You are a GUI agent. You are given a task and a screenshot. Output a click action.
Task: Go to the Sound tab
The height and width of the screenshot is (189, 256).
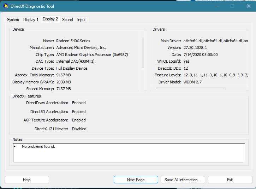(x=67, y=20)
